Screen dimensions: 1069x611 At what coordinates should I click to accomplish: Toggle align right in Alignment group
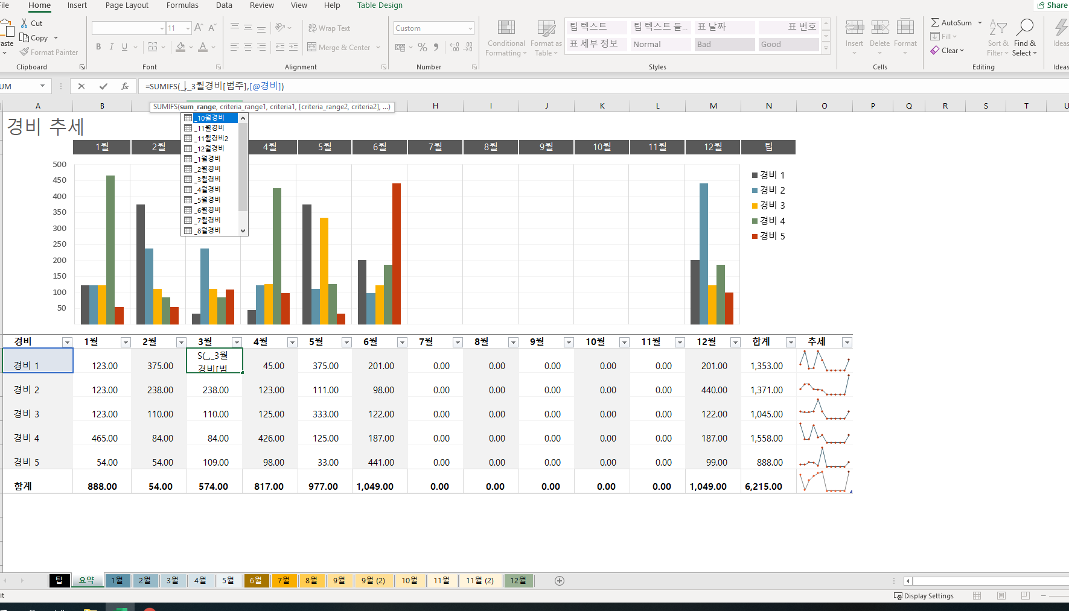click(x=261, y=47)
